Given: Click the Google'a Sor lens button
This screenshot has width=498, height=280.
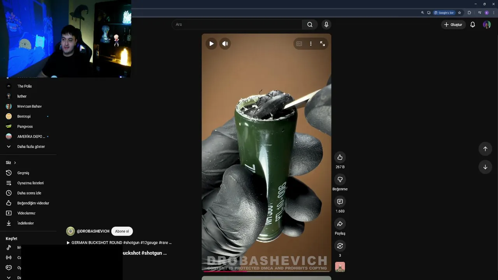Looking at the screenshot, I should 444,12.
